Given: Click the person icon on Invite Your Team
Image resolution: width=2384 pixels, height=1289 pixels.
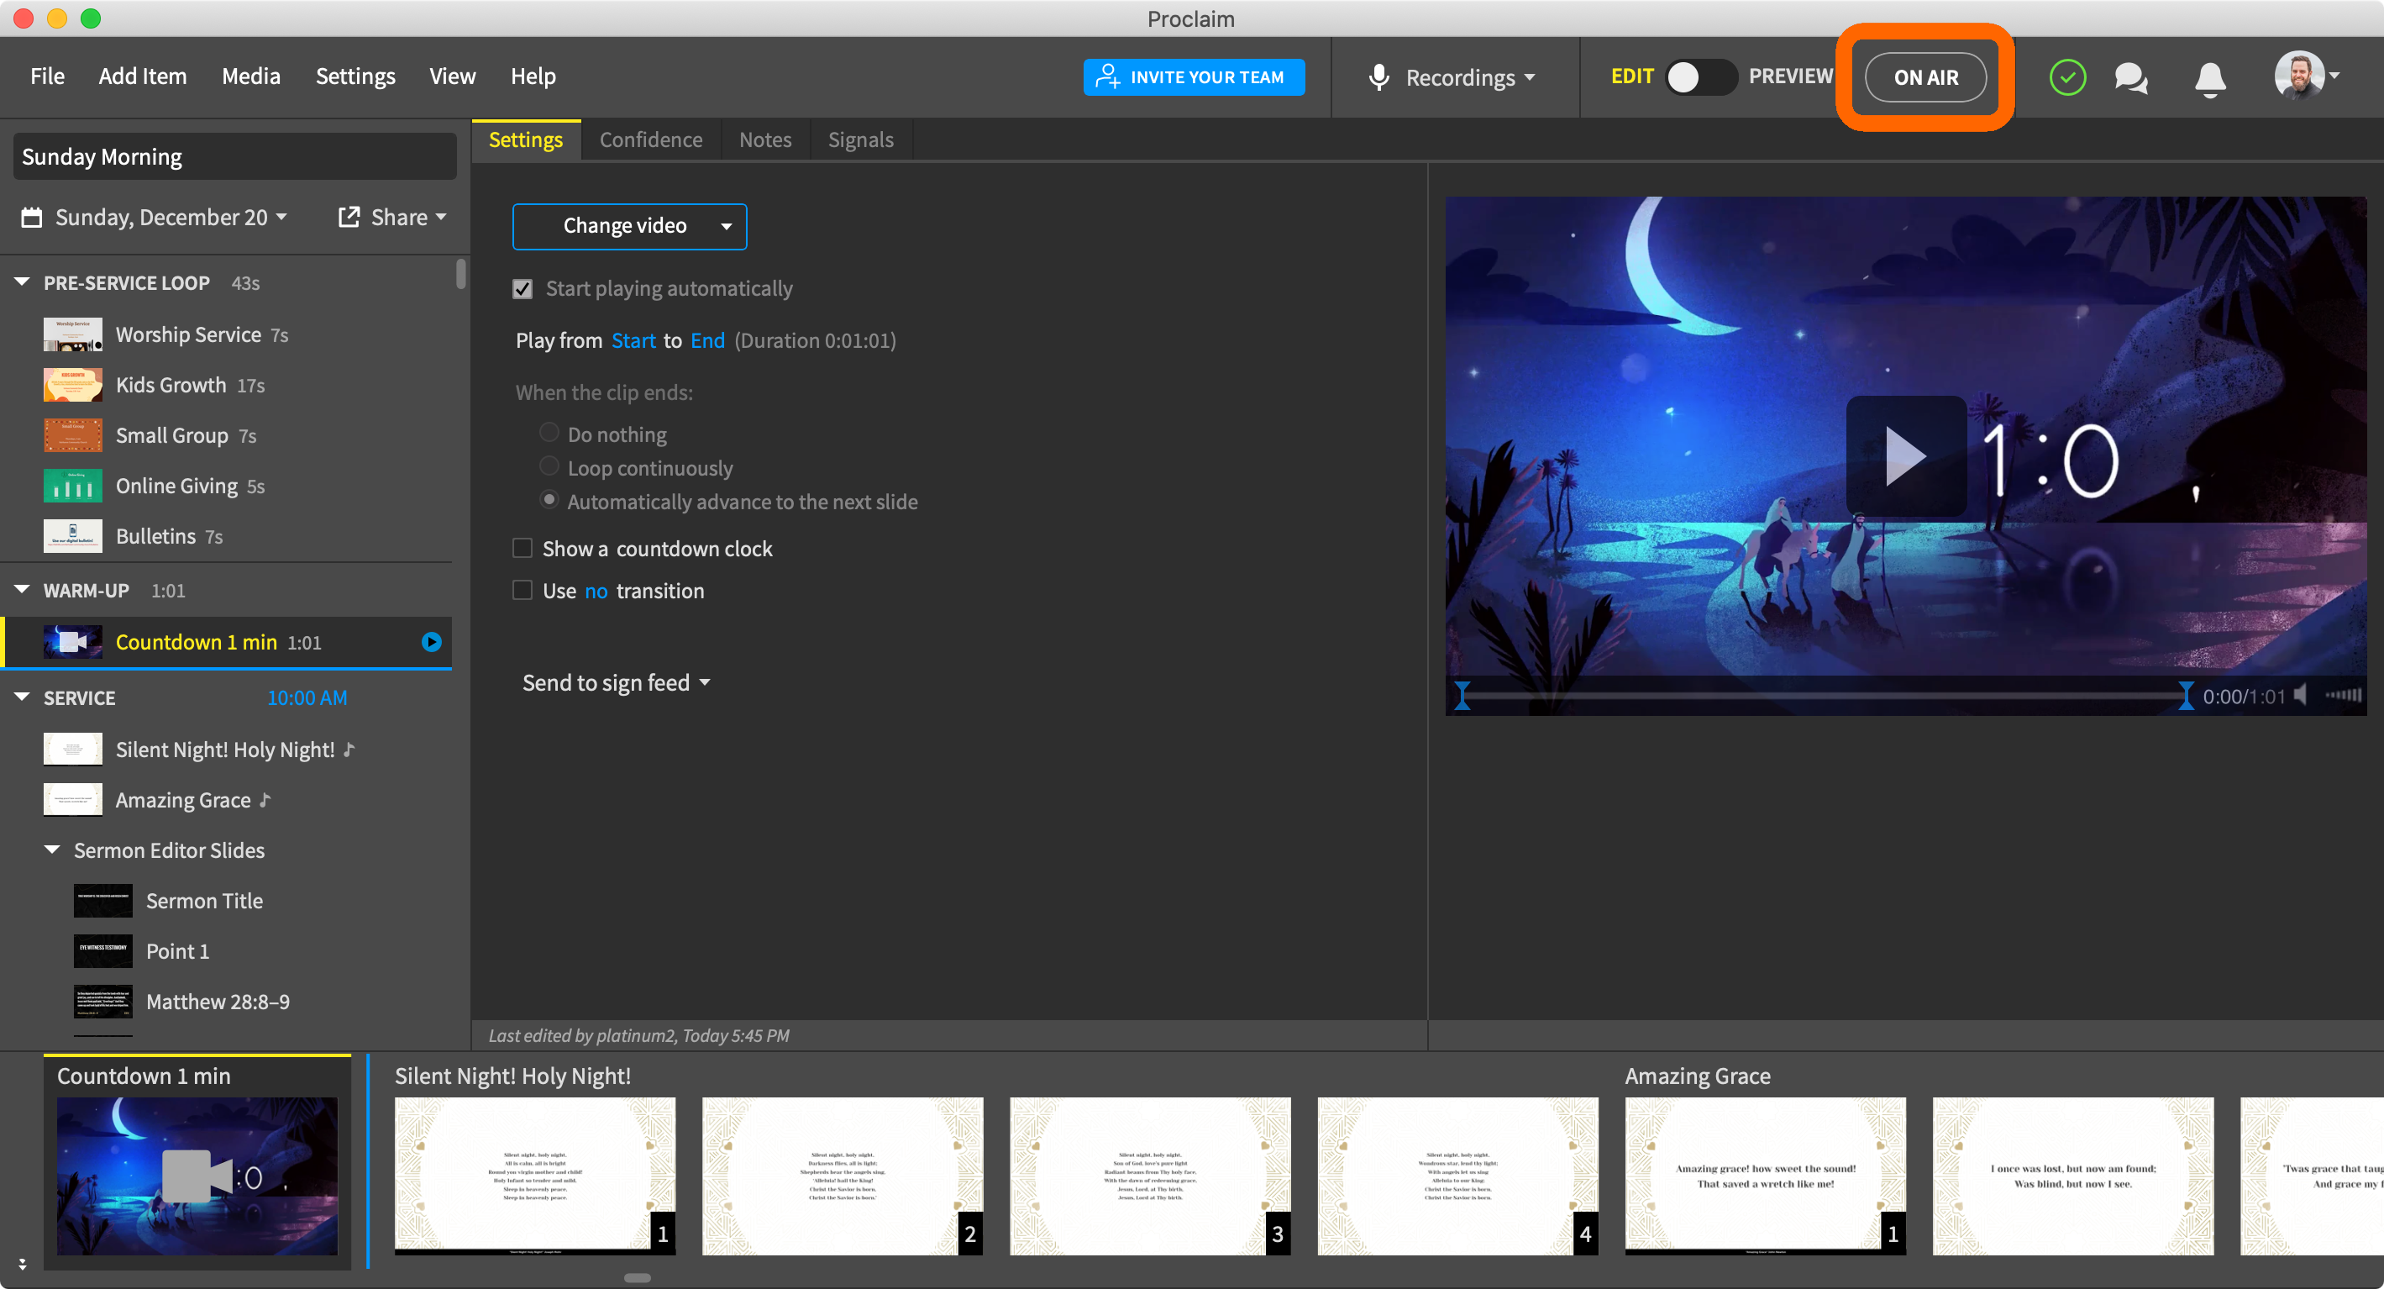Looking at the screenshot, I should coord(1107,76).
